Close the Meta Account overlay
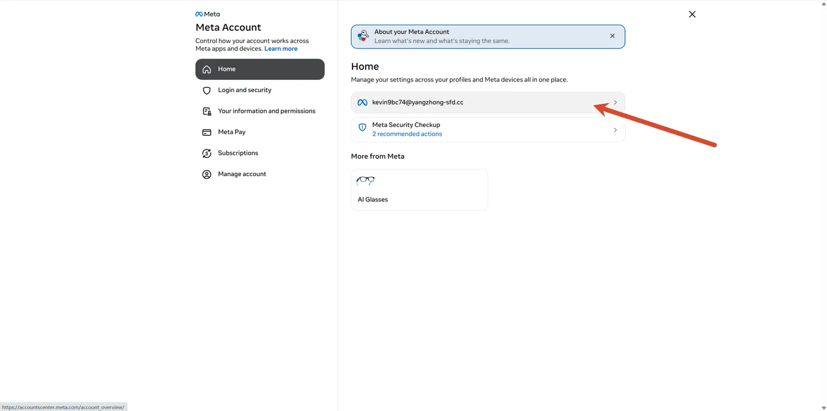Image resolution: width=827 pixels, height=411 pixels. [692, 14]
